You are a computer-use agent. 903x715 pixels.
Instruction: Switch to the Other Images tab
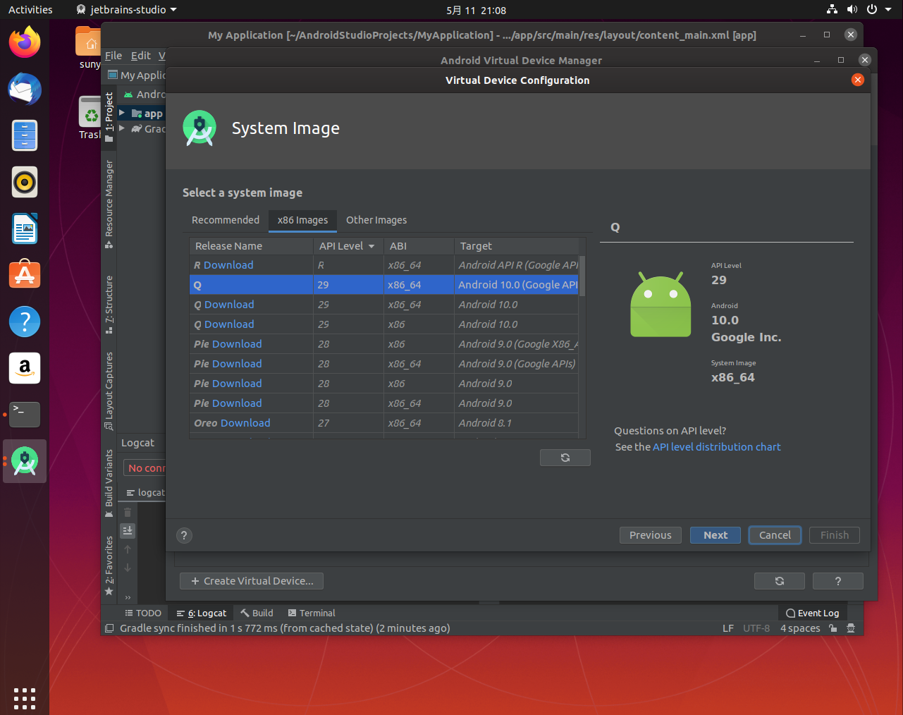tap(376, 220)
